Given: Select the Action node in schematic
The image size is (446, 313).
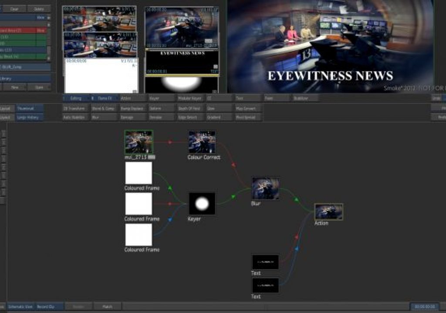Looking at the screenshot, I should (x=328, y=212).
